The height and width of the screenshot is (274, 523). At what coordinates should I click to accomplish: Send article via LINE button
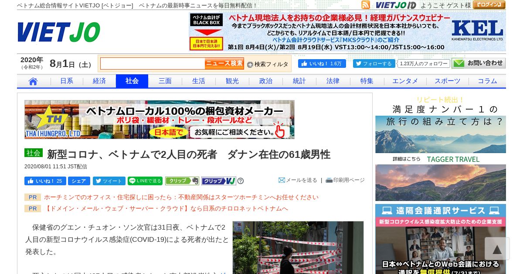[145, 181]
